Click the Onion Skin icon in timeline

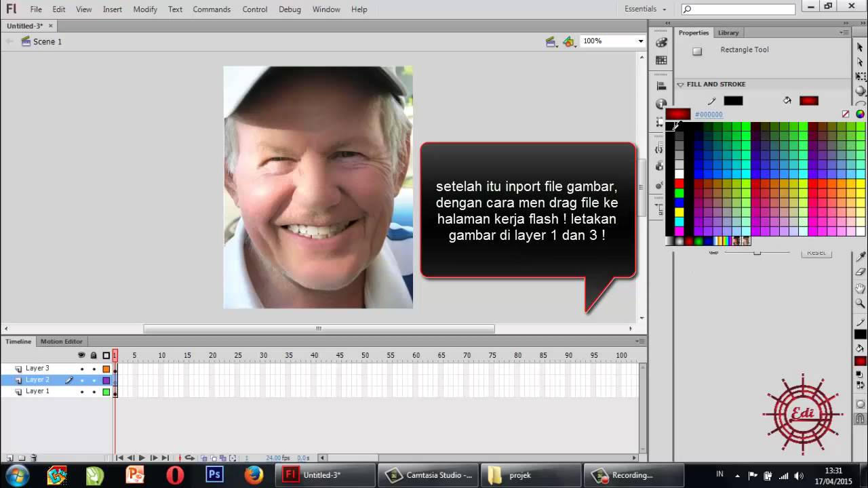tap(204, 458)
